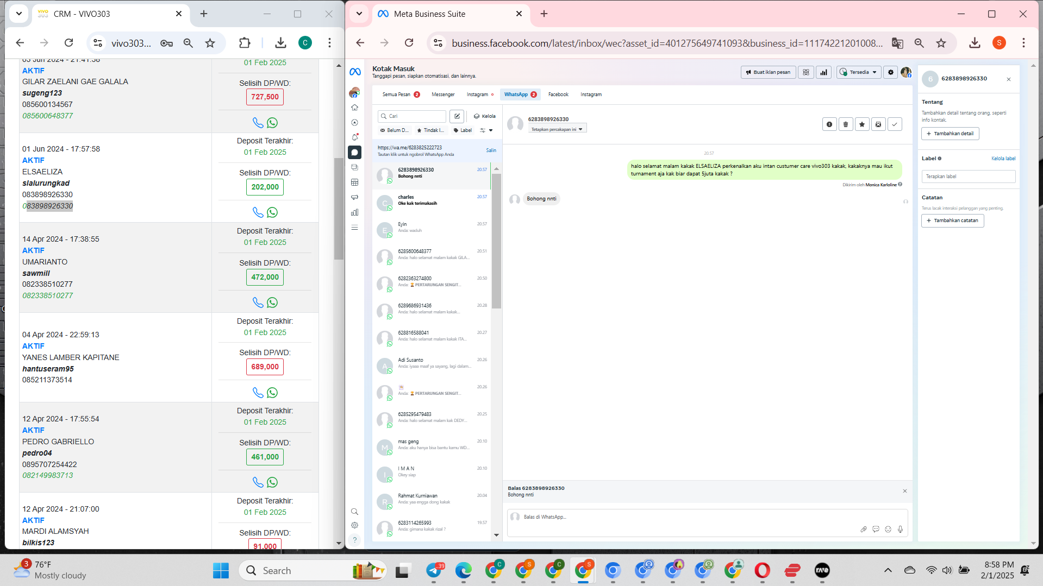Click conversation list scrollbar thumb
1043x586 pixels.
(x=496, y=241)
